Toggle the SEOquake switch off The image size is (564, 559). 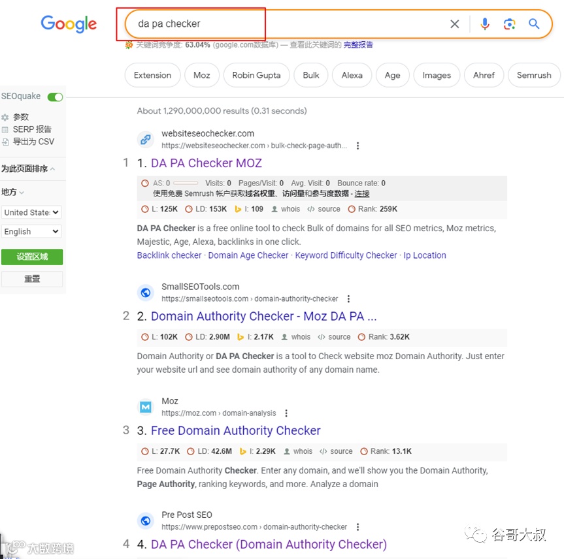click(x=55, y=97)
